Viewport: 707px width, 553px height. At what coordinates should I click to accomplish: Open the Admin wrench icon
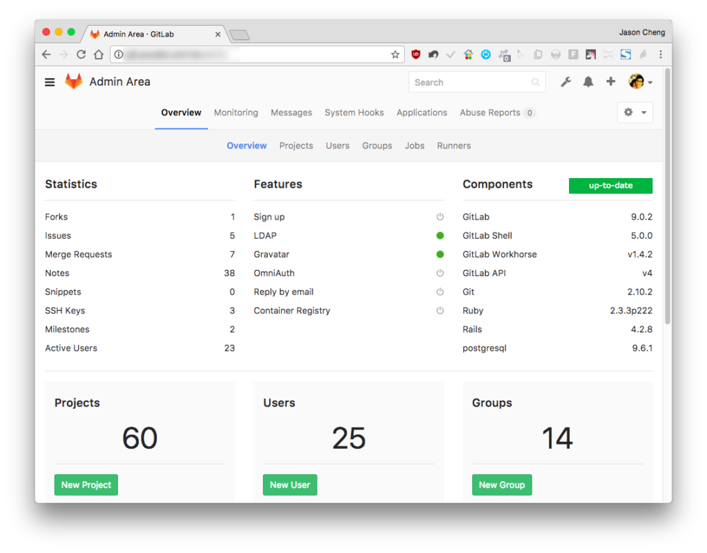(x=565, y=82)
